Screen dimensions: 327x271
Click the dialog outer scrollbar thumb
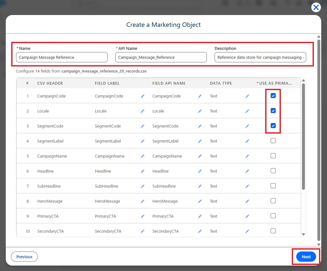point(319,140)
